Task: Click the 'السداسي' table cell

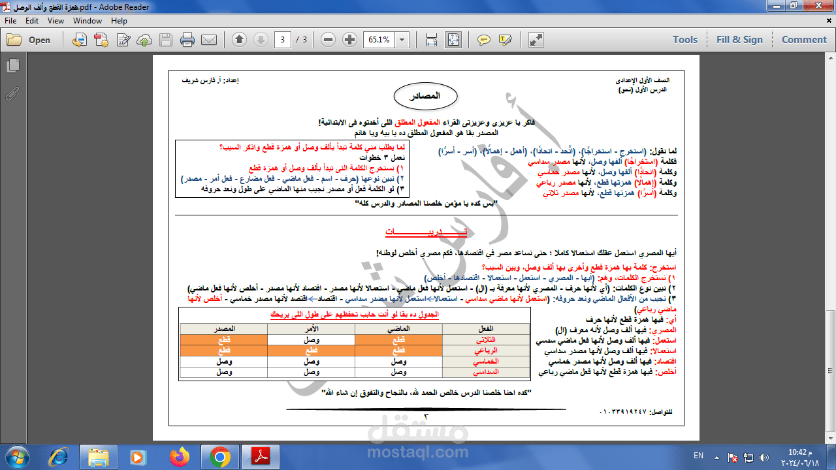Action: 487,371
